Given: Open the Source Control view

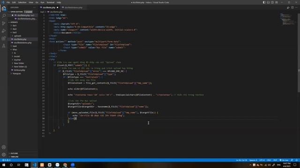Looking at the screenshot, I should (x=4, y=23).
